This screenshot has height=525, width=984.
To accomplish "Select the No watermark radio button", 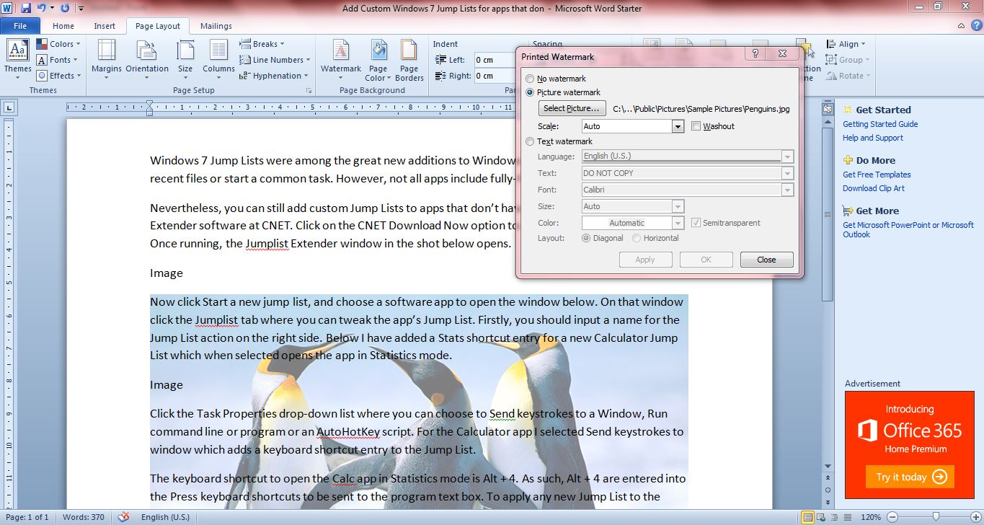I will (530, 79).
